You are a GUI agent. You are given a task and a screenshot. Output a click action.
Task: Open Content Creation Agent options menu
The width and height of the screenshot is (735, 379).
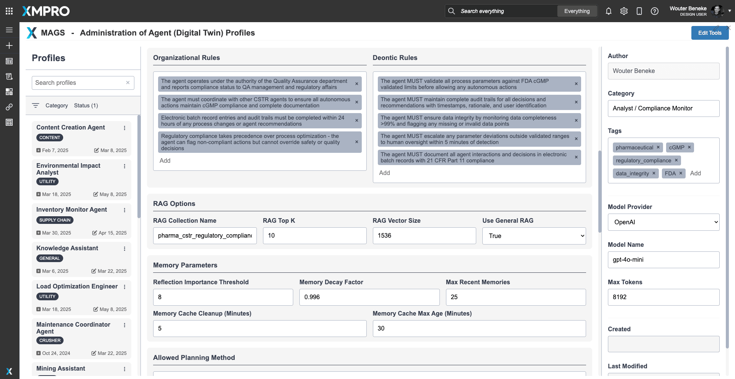coord(124,128)
